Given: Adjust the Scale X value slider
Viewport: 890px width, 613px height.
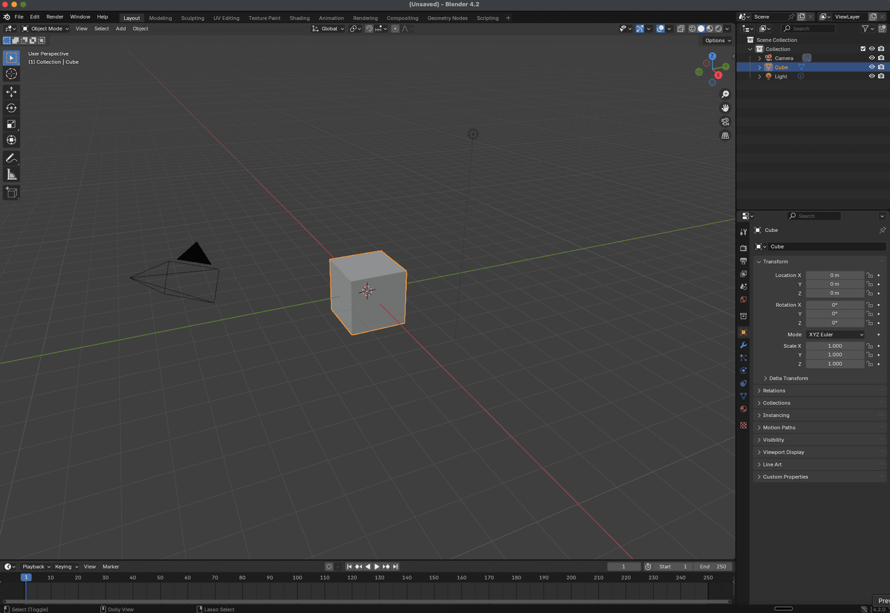Looking at the screenshot, I should click(834, 346).
